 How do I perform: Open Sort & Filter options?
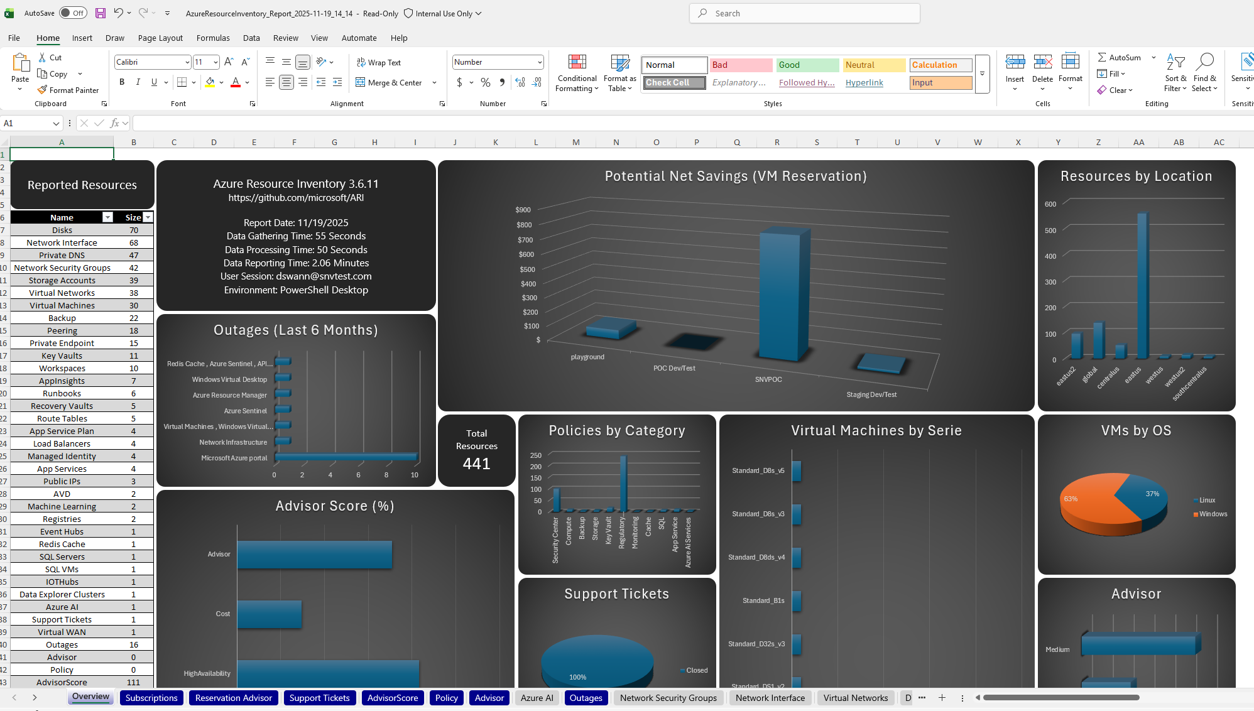(1175, 71)
